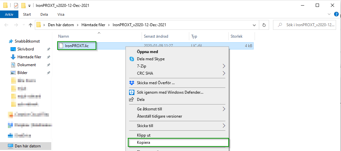Click the blue help question mark icon

coord(336,14)
